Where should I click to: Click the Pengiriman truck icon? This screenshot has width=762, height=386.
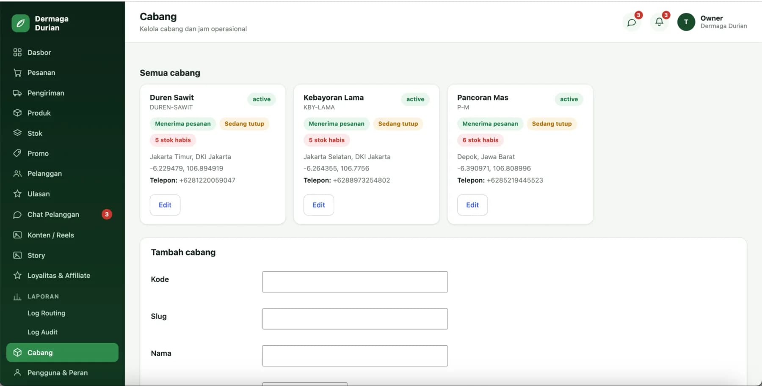17,93
